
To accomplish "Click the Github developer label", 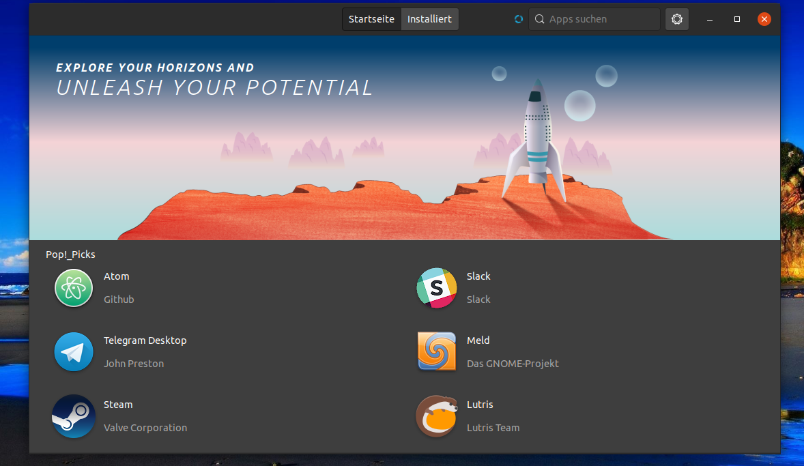I will [119, 300].
